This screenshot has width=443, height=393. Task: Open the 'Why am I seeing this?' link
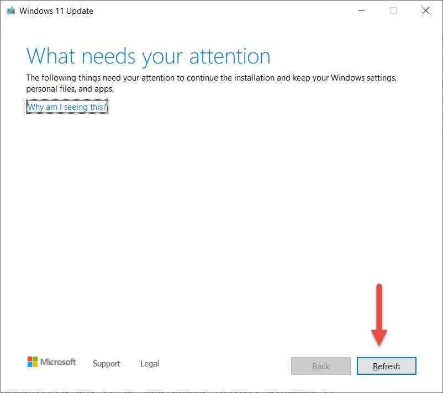point(67,107)
